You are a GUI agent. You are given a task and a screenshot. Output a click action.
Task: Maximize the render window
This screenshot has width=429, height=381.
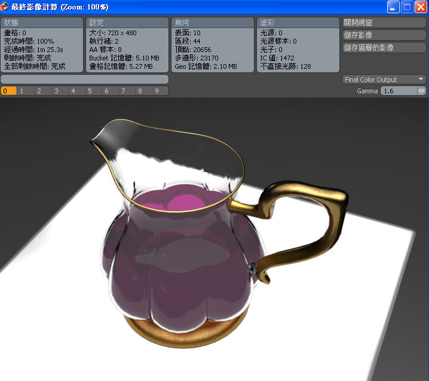click(407, 7)
